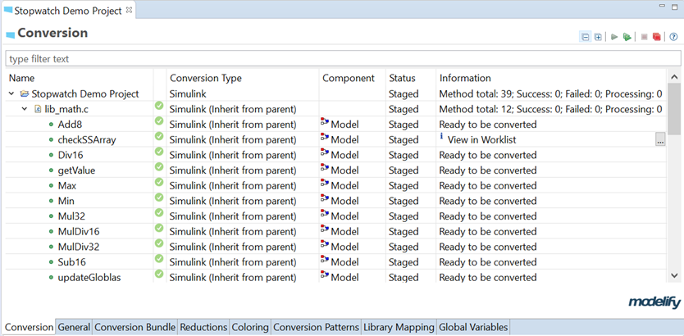This screenshot has height=336, width=684.
Task: Click the method dot icon beside MulDiv32
Action: [51, 247]
